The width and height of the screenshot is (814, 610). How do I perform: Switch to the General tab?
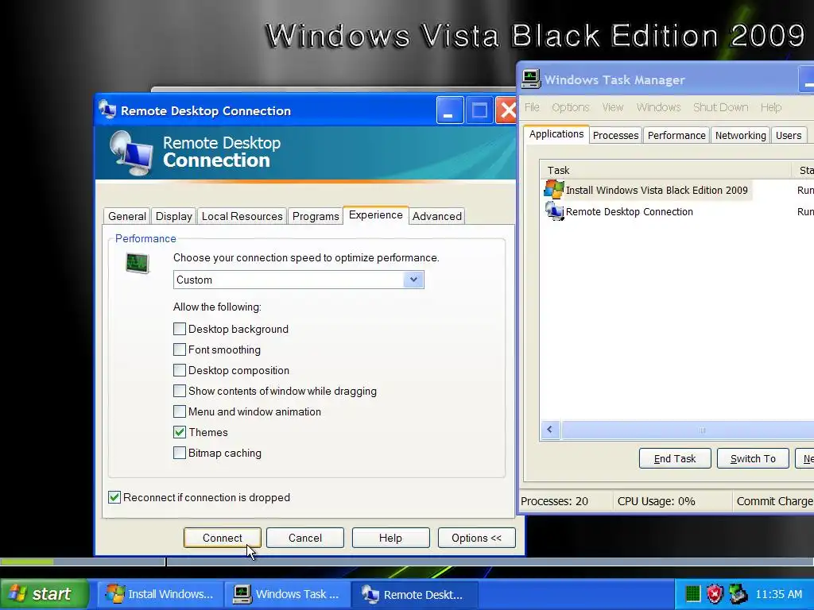pyautogui.click(x=126, y=216)
